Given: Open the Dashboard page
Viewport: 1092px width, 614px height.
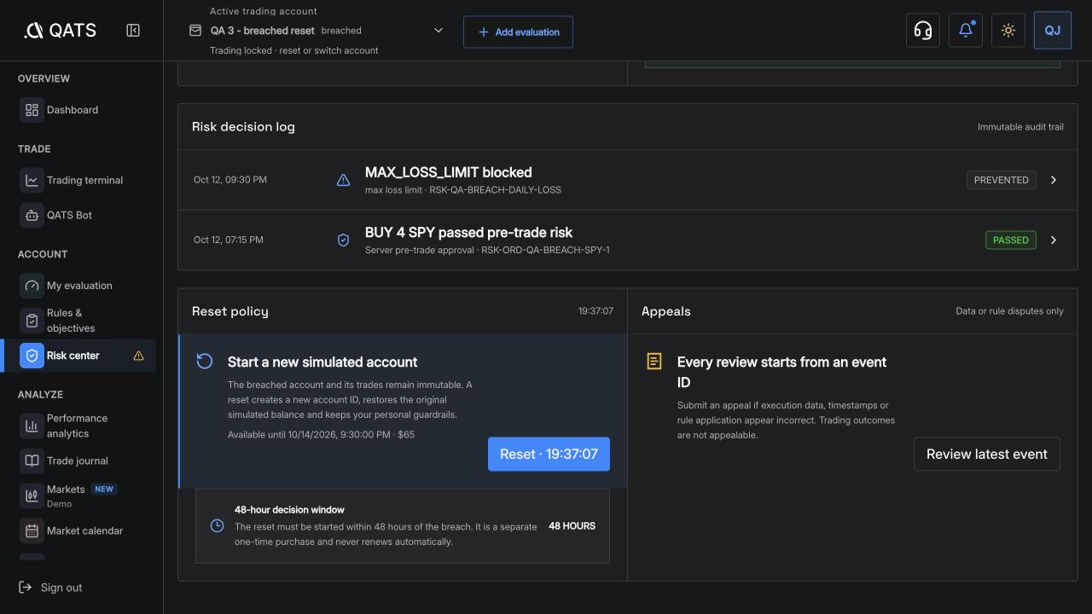Looking at the screenshot, I should point(82,110).
